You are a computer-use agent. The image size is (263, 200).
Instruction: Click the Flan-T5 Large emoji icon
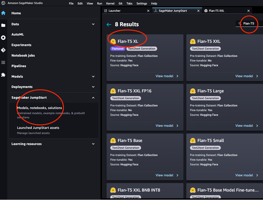tap(193, 91)
